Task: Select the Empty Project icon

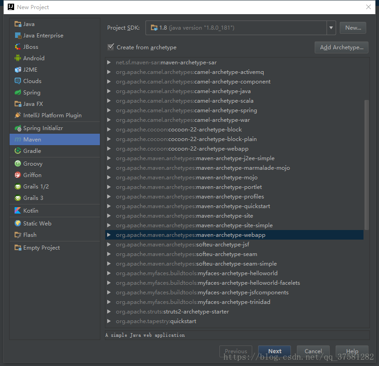Action: click(x=18, y=248)
